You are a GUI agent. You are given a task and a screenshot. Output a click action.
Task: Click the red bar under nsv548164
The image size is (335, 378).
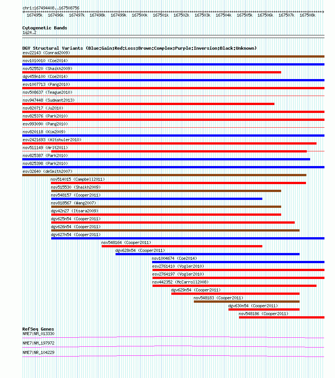pos(182,246)
